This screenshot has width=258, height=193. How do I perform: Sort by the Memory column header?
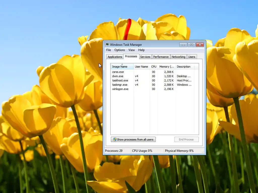point(167,66)
